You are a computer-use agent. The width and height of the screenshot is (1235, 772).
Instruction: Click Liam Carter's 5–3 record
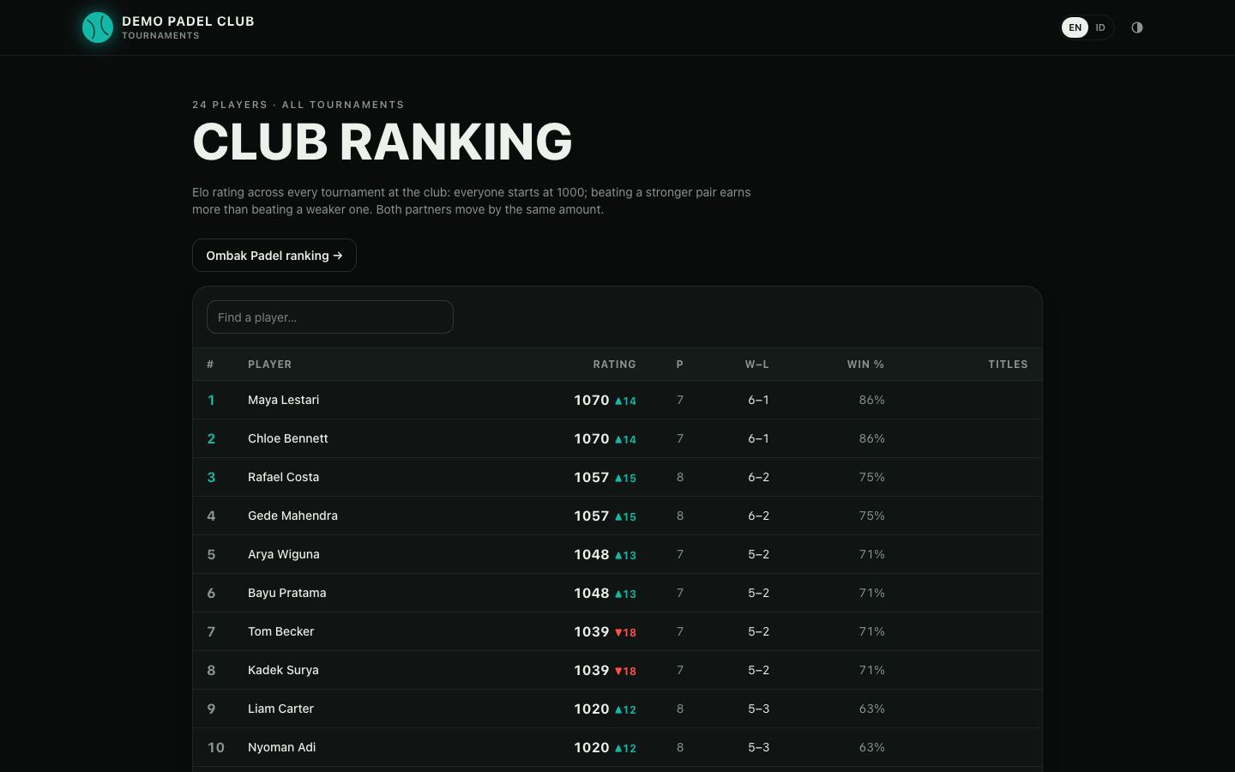[x=758, y=709]
